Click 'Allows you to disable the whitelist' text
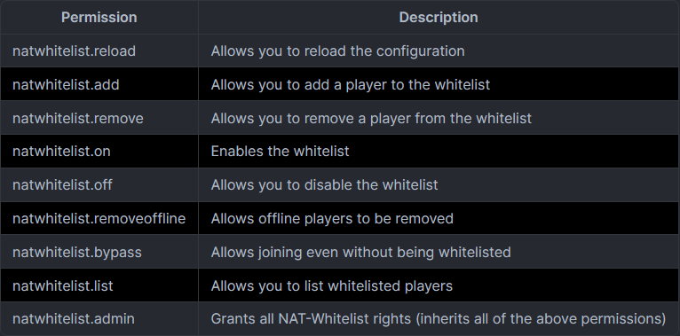This screenshot has height=336, width=680. click(x=324, y=185)
